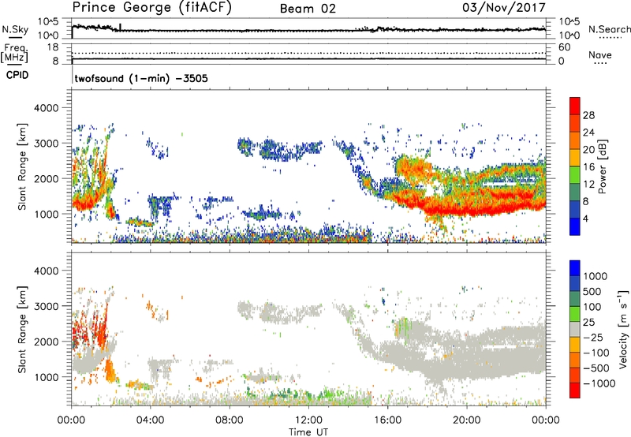Click the '2000' tick in velocity panel
The image size is (631, 437).
tap(47, 342)
